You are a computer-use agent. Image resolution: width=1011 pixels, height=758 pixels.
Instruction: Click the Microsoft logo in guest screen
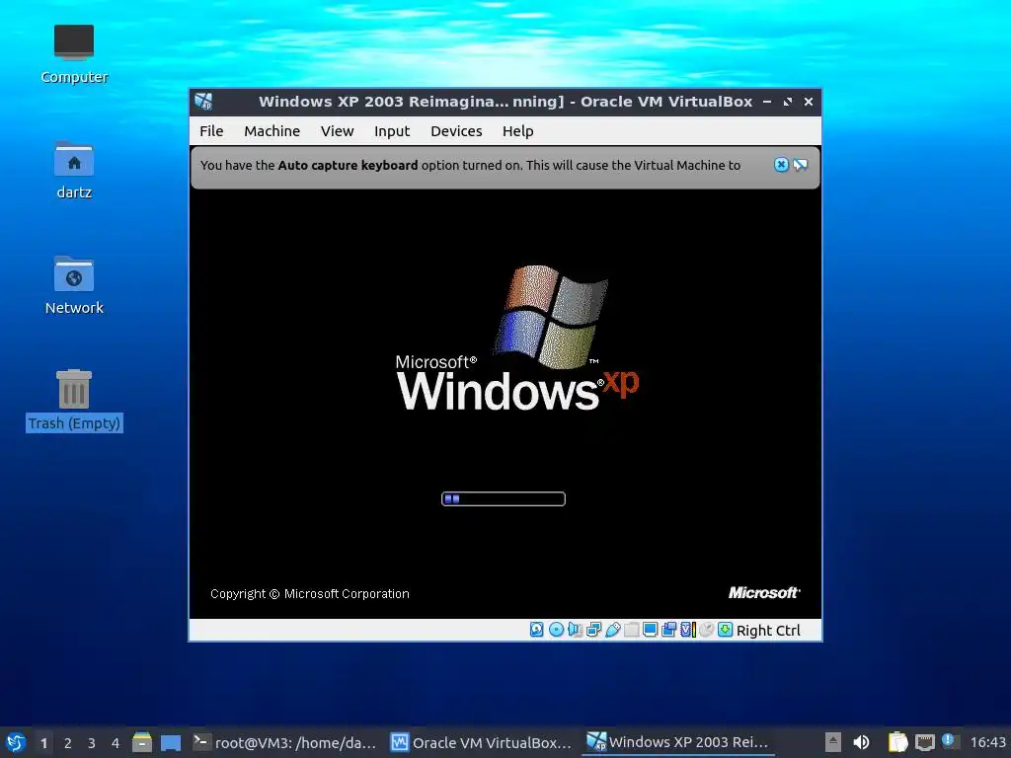tap(764, 592)
